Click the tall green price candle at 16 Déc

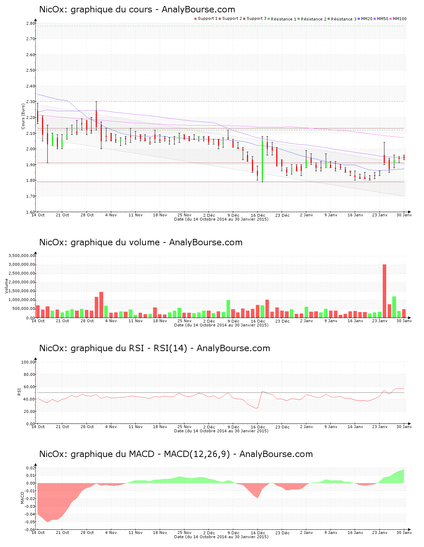263,161
